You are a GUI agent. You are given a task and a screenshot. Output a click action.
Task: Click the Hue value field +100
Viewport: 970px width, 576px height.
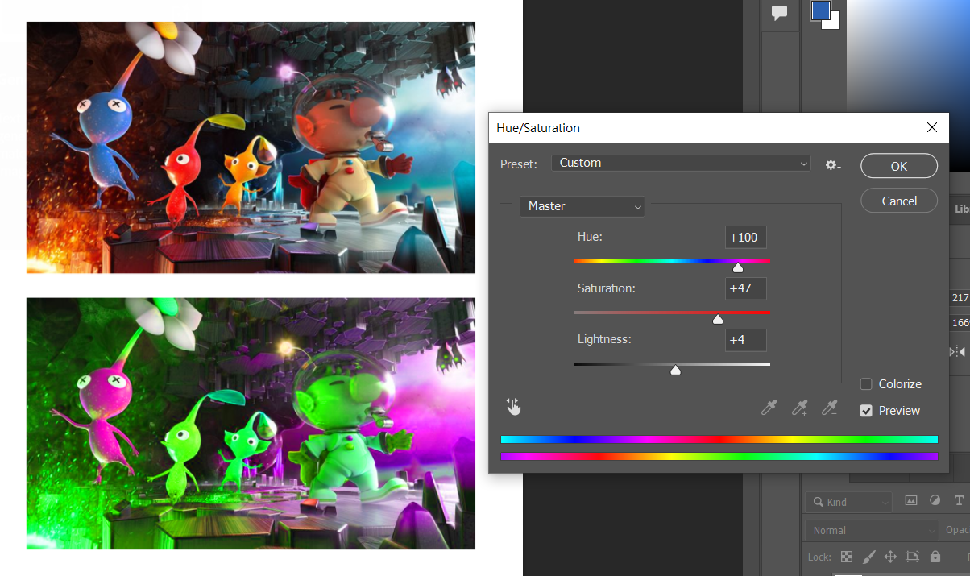[746, 238]
